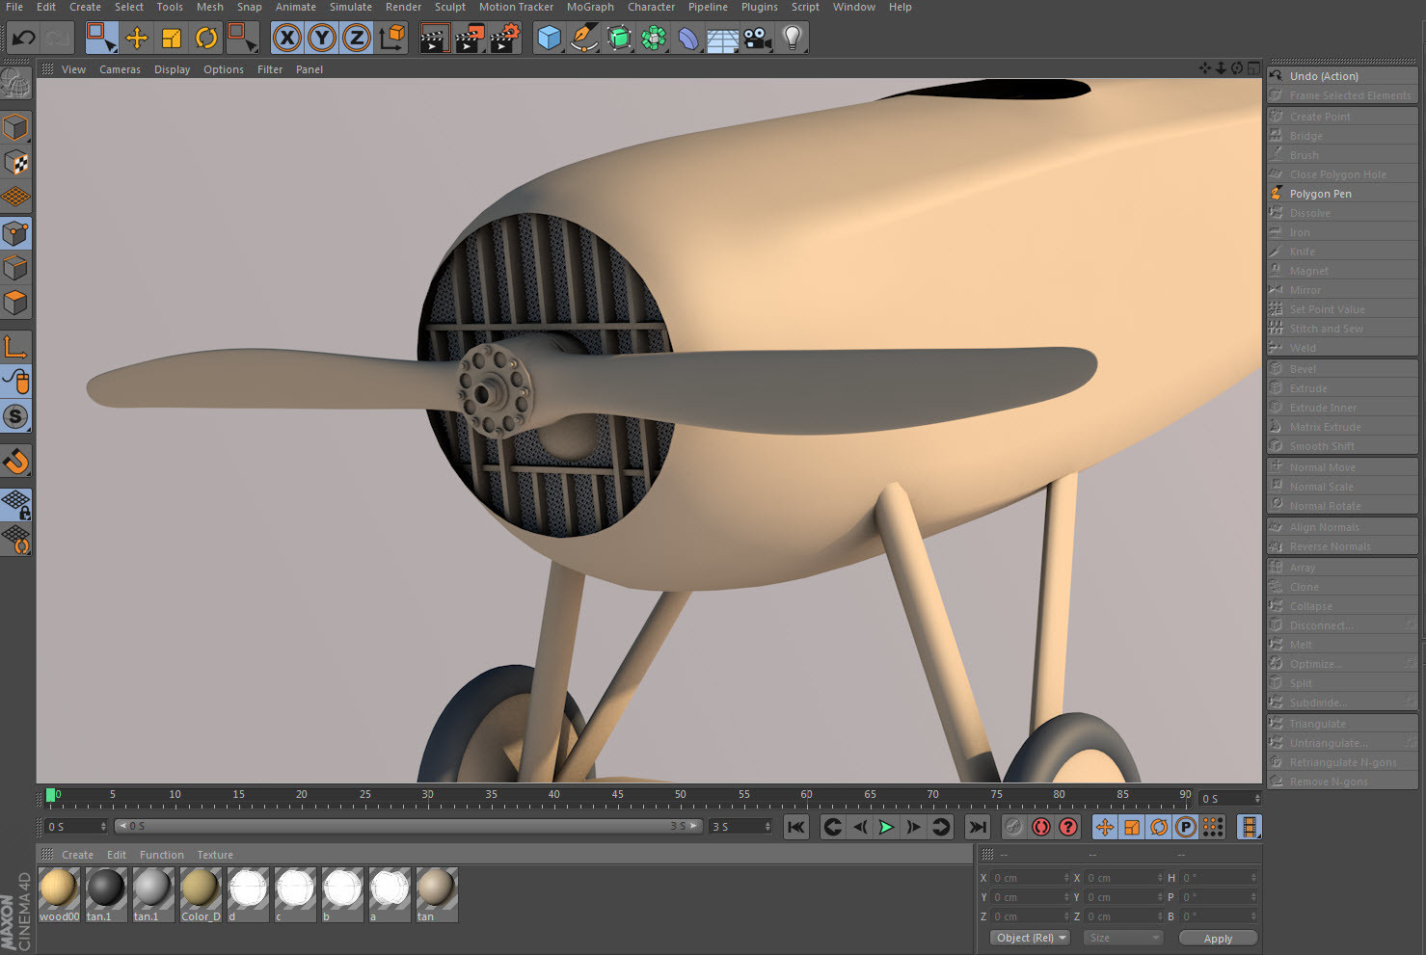Switch to Edges mode
The height and width of the screenshot is (955, 1426).
tap(15, 267)
